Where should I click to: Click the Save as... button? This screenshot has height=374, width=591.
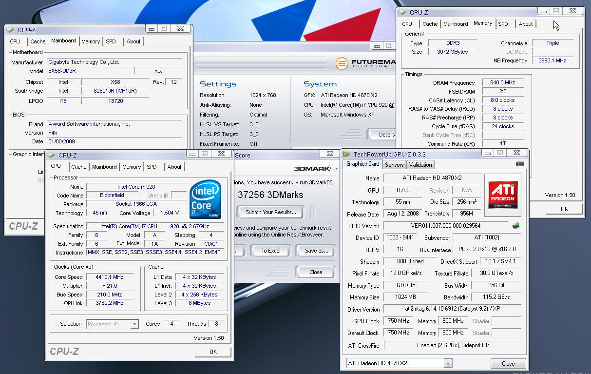316,251
